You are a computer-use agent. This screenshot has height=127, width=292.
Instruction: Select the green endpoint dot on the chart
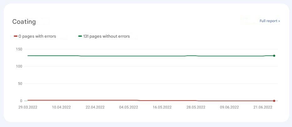pyautogui.click(x=274, y=56)
